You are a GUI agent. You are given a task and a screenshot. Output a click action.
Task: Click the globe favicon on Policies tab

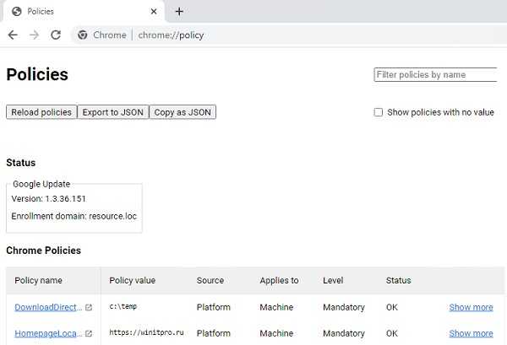coord(17,12)
